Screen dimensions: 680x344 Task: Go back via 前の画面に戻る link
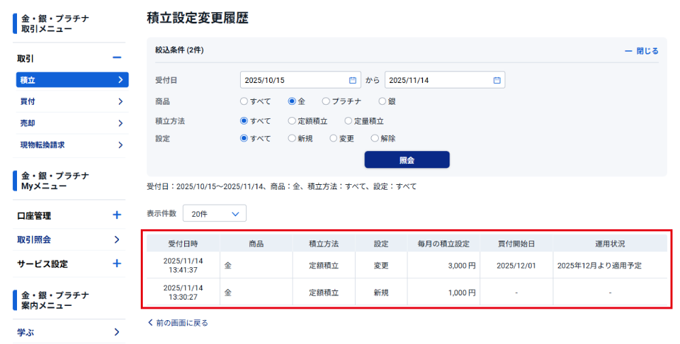(x=177, y=323)
